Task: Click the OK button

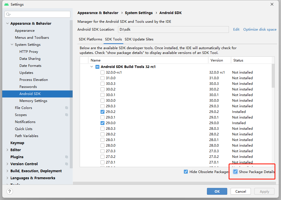Action: click(x=217, y=191)
